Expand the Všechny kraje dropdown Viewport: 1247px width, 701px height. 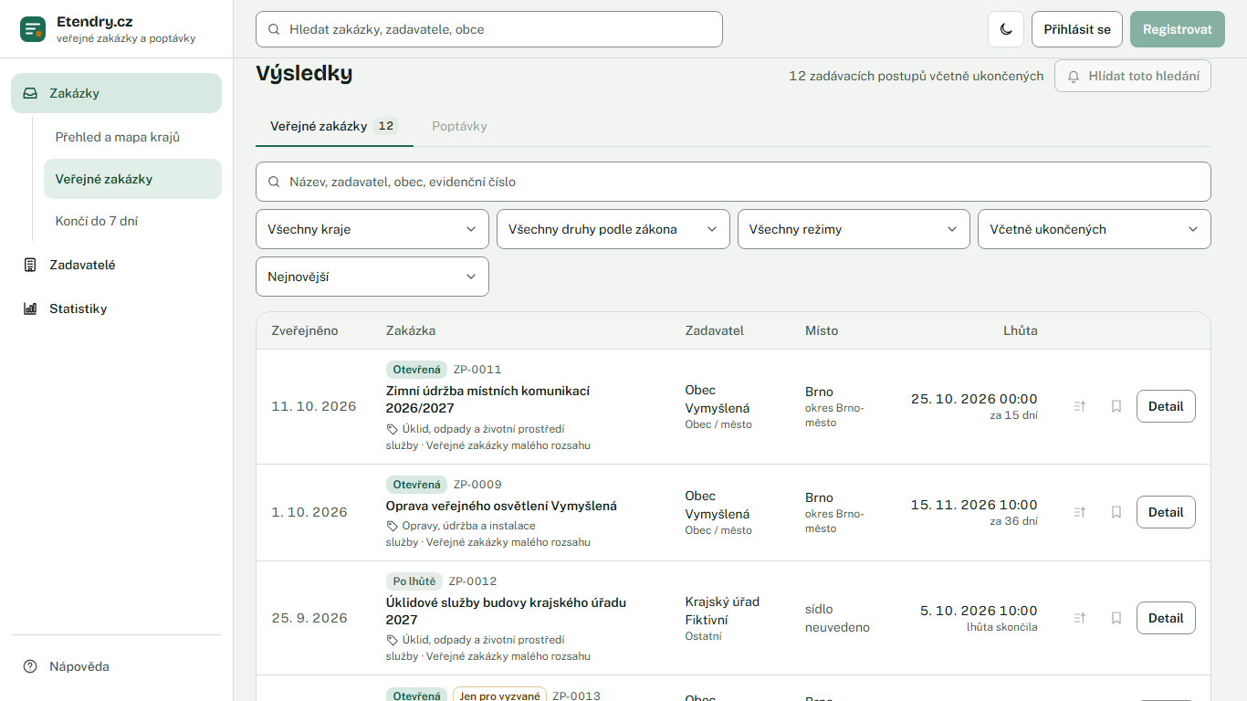(372, 229)
